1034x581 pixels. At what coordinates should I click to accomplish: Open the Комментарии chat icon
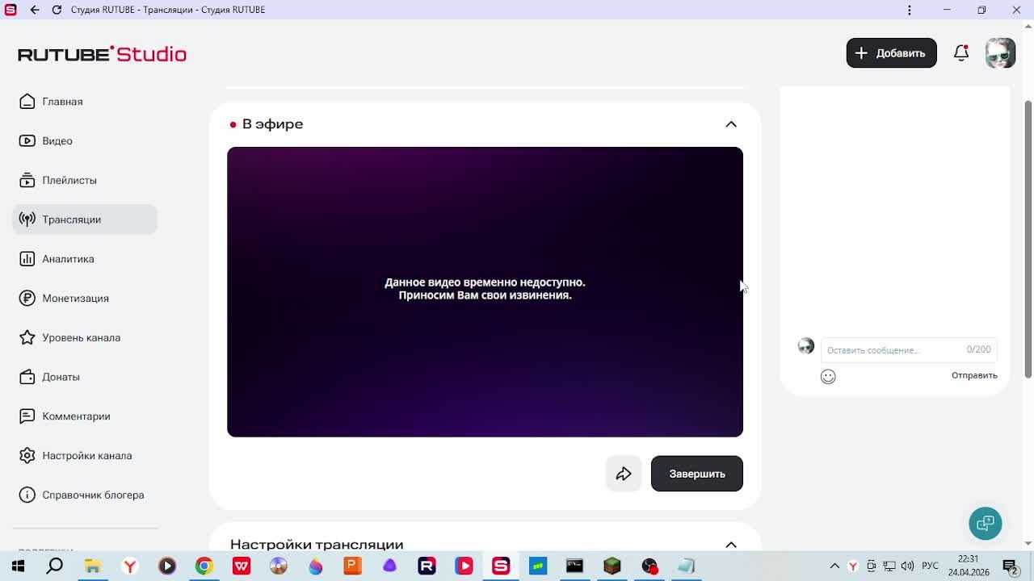27,416
